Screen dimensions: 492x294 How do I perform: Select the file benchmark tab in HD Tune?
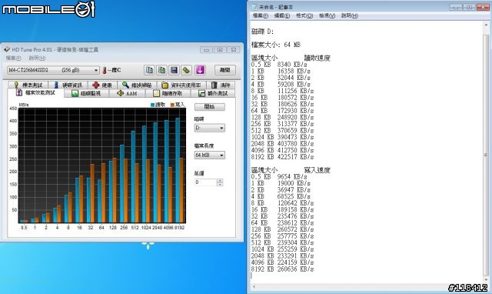[x=36, y=92]
